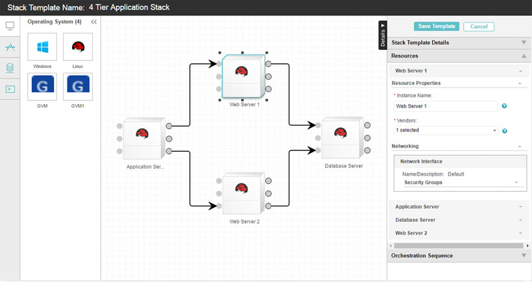Click Database Server top output port

367,126
